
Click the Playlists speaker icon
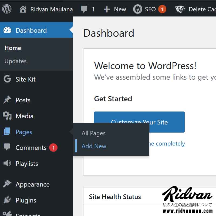[7, 163]
